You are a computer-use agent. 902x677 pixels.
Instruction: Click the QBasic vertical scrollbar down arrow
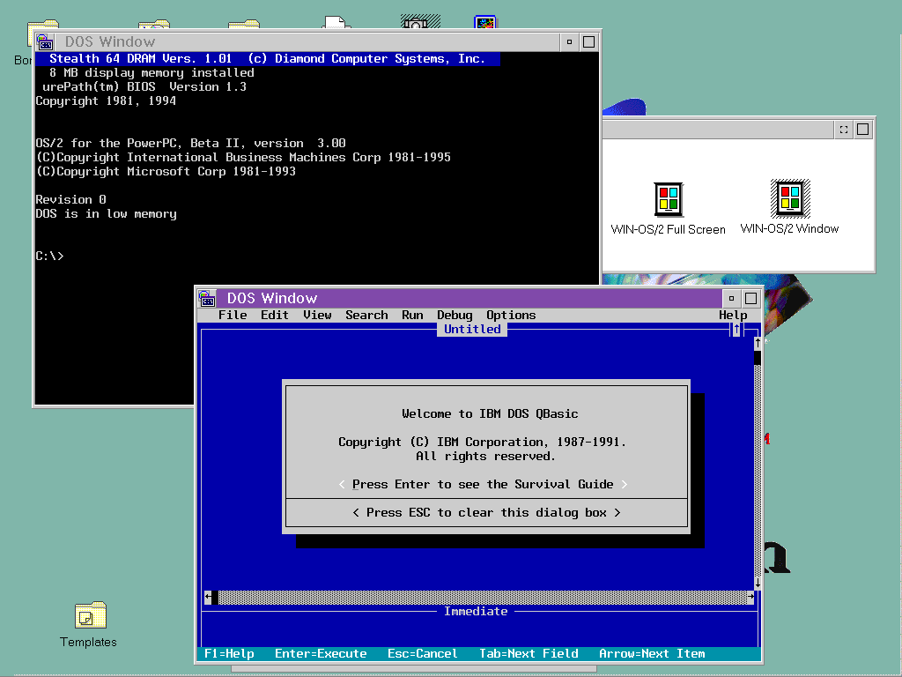coord(757,583)
